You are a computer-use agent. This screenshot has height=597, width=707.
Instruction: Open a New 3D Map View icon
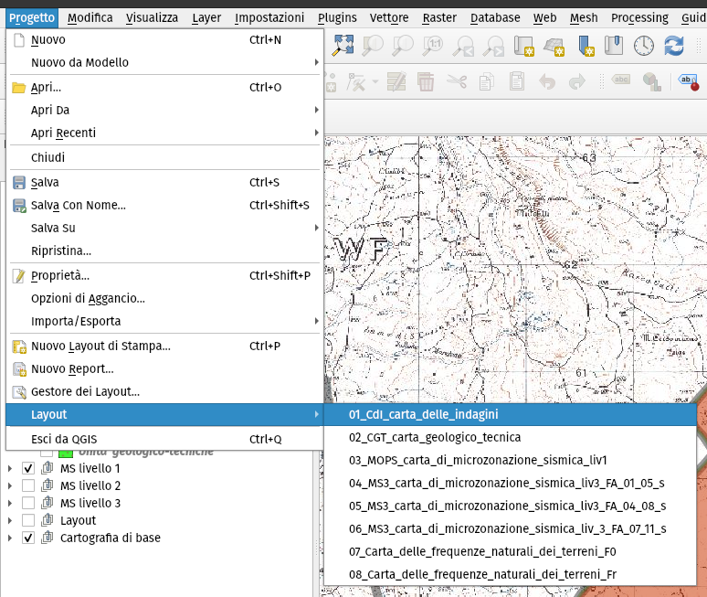coord(554,46)
